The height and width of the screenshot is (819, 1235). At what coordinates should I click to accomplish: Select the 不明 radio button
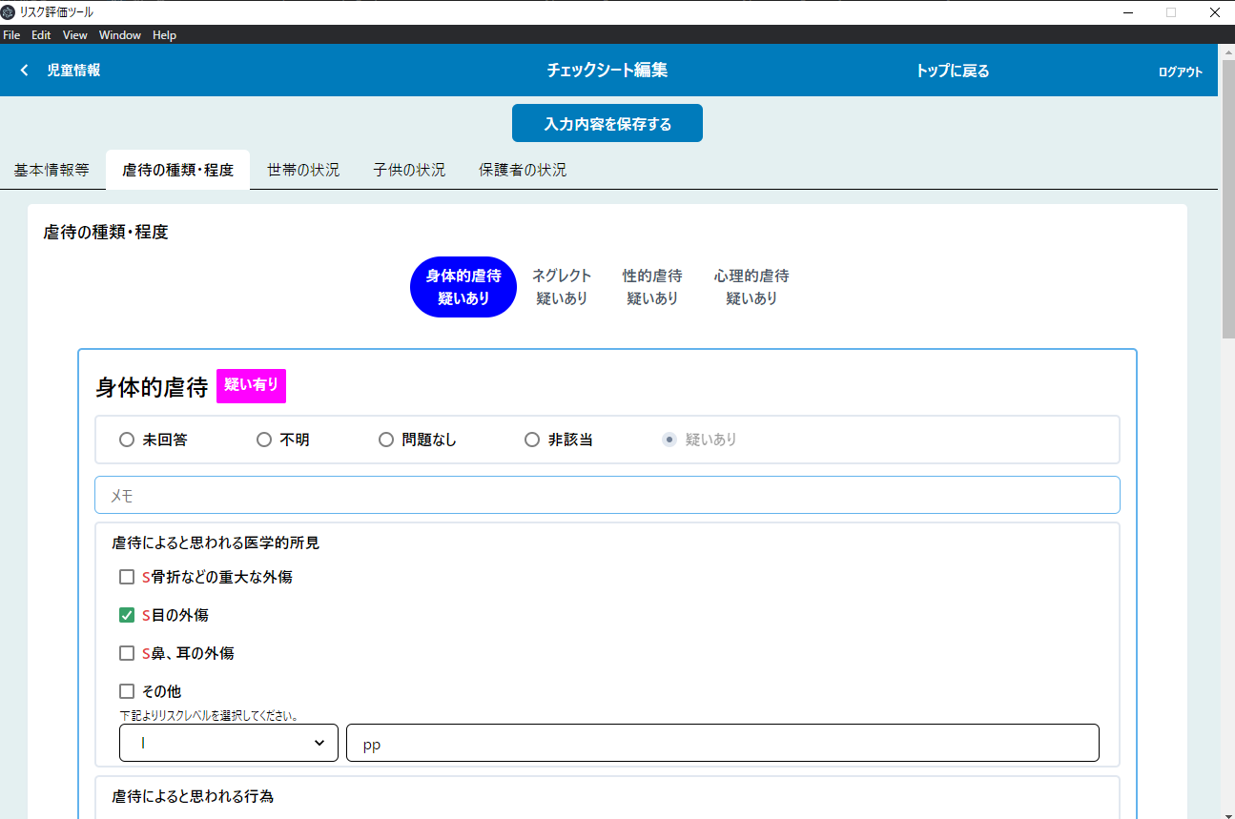(264, 440)
